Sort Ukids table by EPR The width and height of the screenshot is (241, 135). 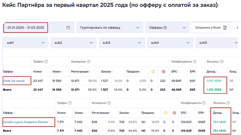pos(194,72)
